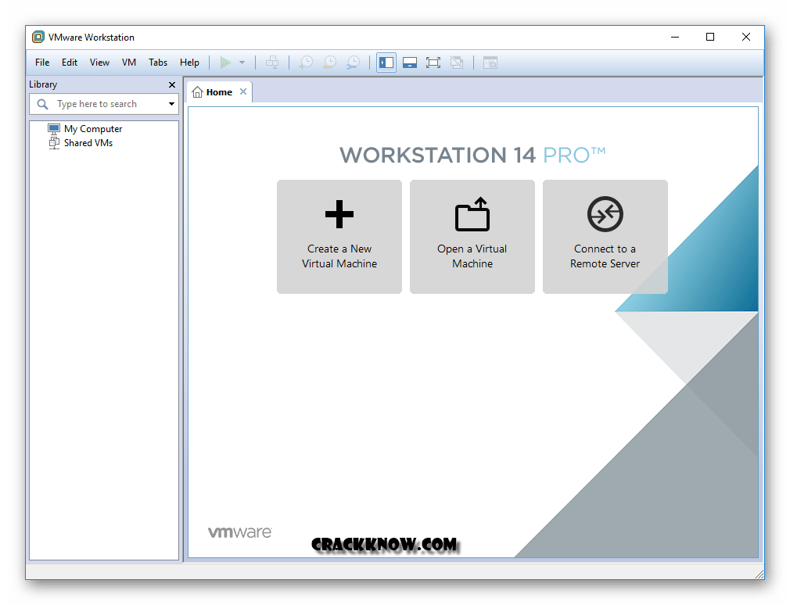The image size is (790, 605).
Task: Expand the library search dropdown arrow
Action: point(172,104)
